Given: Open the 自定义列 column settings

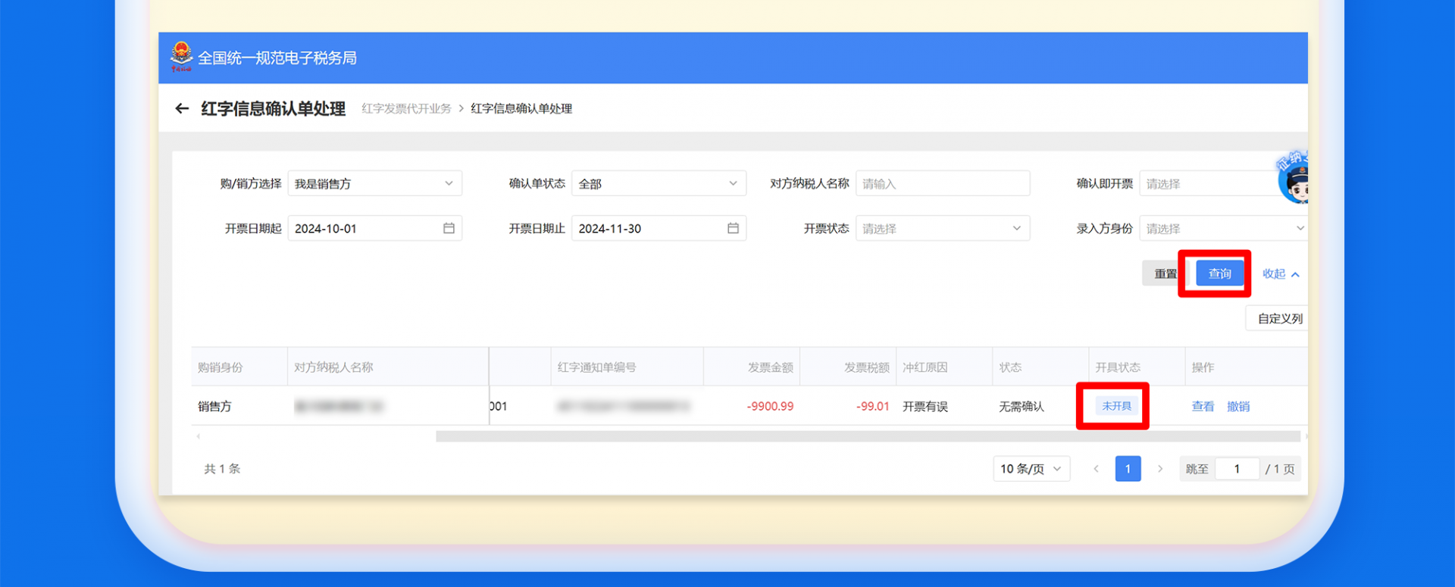Looking at the screenshot, I should [1279, 318].
